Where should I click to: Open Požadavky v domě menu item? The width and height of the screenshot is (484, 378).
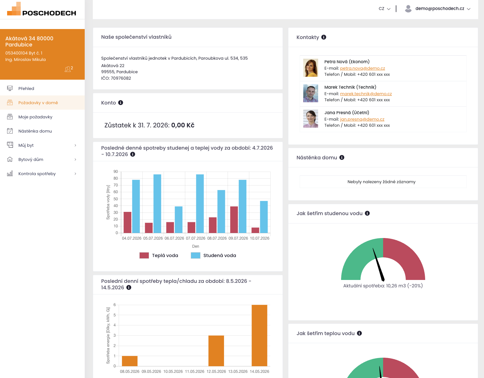[42, 103]
